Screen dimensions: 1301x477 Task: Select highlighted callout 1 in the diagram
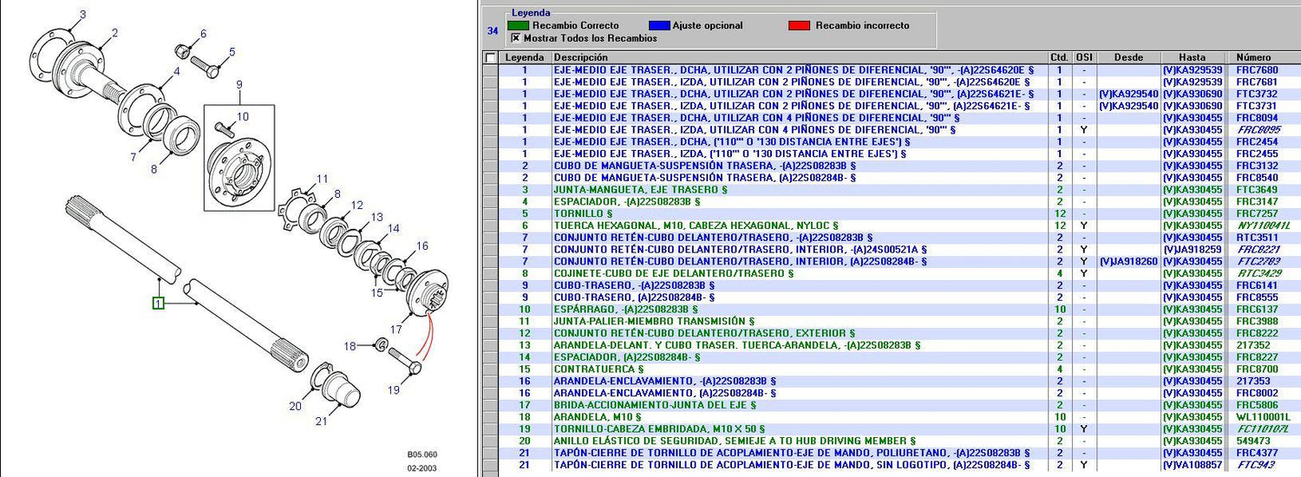(158, 303)
